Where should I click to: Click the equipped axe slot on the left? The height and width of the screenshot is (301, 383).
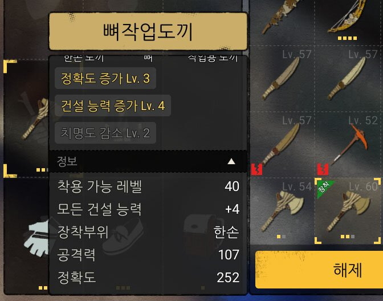coord(27,119)
